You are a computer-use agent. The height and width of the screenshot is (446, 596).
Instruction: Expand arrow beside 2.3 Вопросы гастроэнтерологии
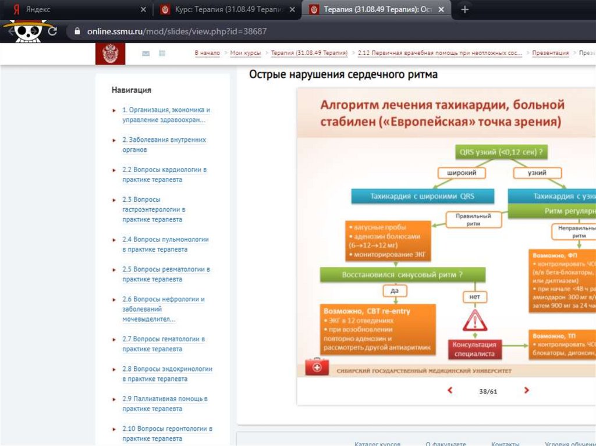[114, 200]
